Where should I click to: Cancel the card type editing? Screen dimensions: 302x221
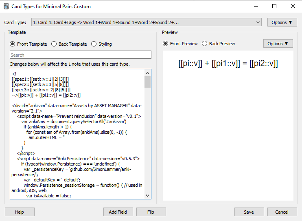pos(282,212)
